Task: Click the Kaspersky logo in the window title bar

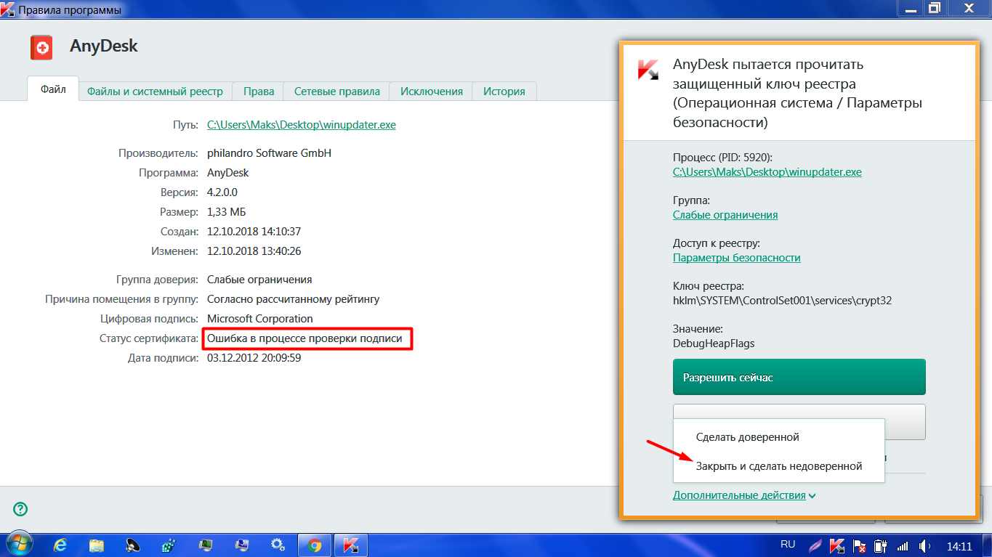Action: [x=9, y=10]
